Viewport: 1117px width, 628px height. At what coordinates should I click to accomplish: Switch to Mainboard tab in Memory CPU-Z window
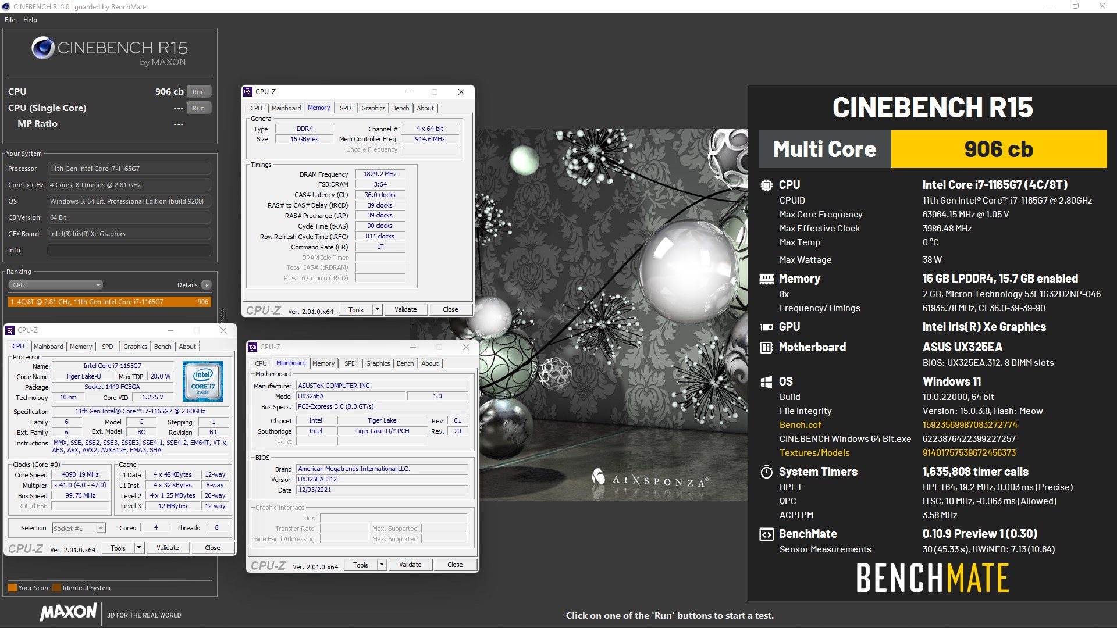(x=286, y=108)
